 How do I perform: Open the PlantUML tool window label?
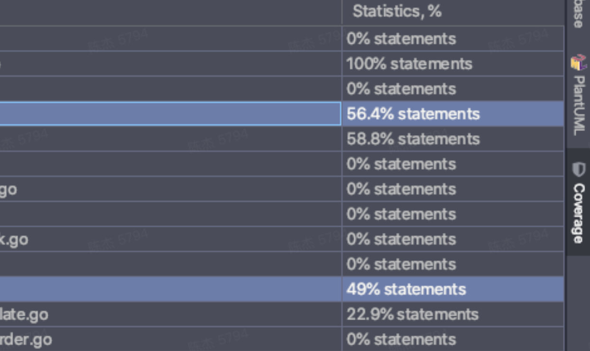(578, 105)
